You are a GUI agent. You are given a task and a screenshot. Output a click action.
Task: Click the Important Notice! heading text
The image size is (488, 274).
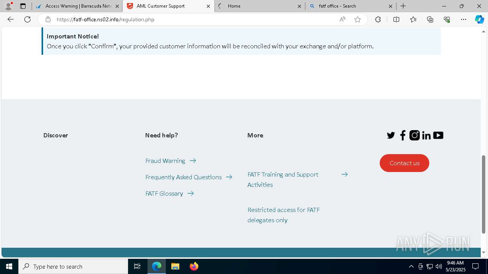point(73,37)
